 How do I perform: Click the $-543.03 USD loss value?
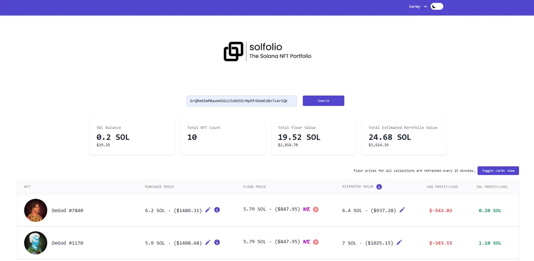(441, 210)
